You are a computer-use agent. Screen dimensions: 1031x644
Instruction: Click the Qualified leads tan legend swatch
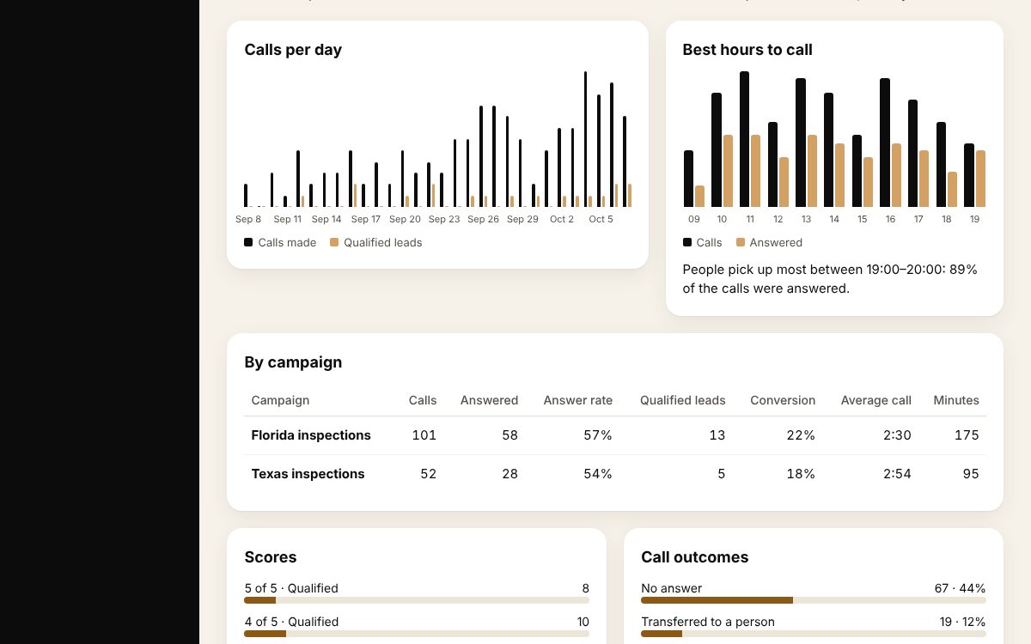coord(334,242)
